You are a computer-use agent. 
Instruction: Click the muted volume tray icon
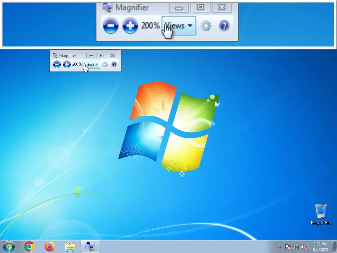(304, 247)
